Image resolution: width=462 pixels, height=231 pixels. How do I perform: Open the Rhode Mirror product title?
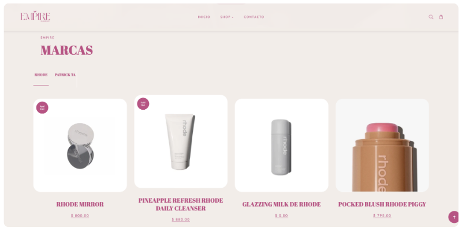80,204
